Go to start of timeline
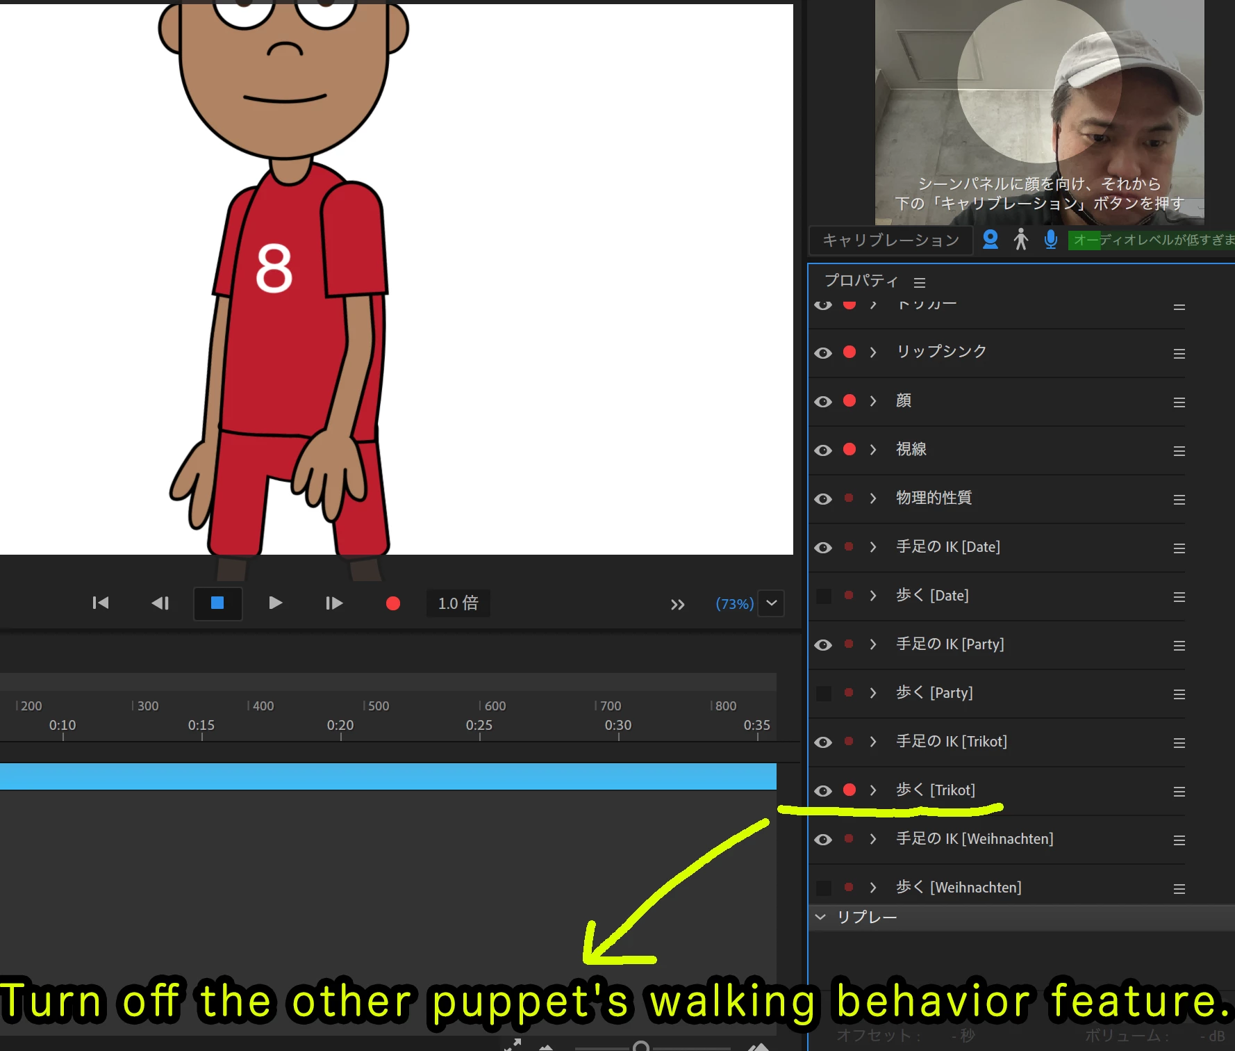This screenshot has width=1235, height=1051. 101,603
